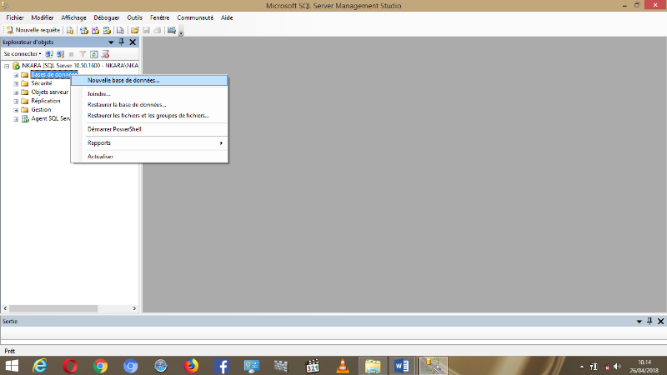Select the NKARA SQL Server node
This screenshot has height=375, width=667.
click(80, 66)
